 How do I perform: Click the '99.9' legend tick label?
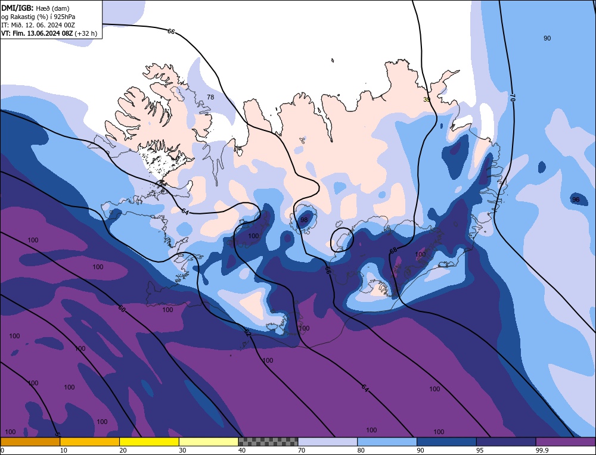542,450
